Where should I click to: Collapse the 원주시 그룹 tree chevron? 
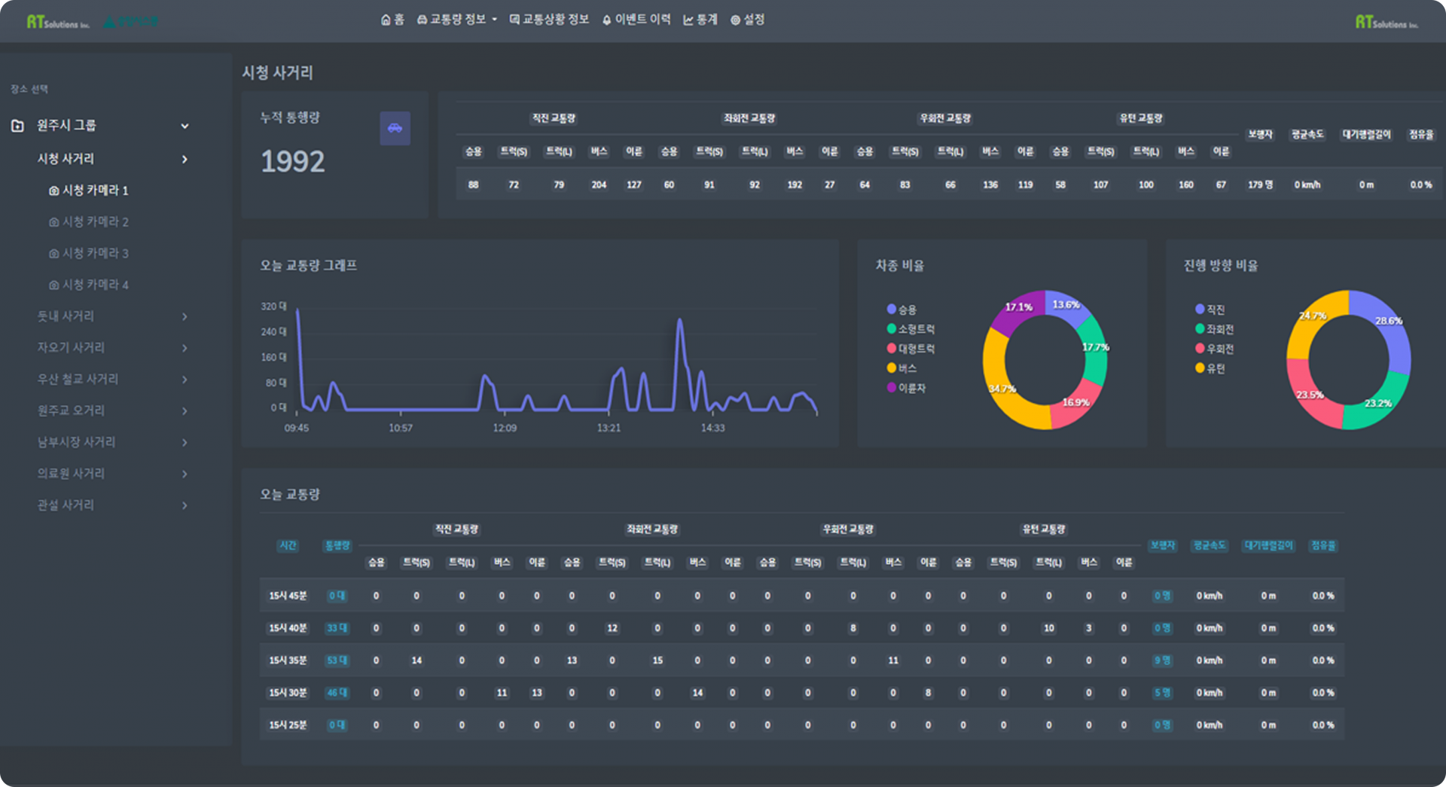click(x=185, y=127)
